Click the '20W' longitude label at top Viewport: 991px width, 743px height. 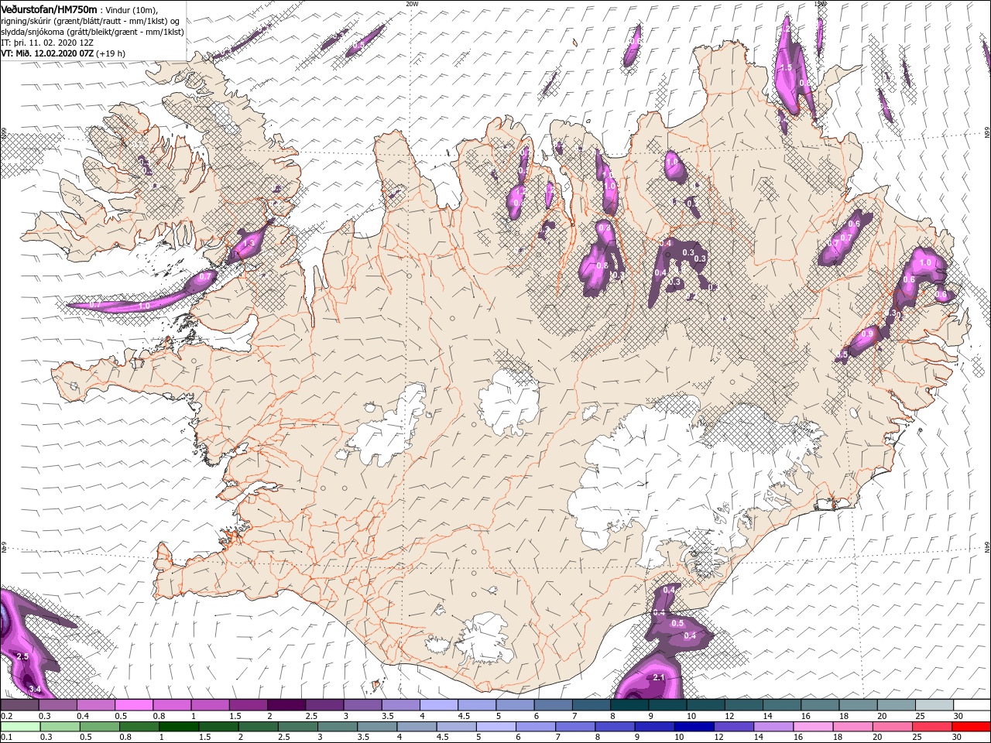[412, 3]
